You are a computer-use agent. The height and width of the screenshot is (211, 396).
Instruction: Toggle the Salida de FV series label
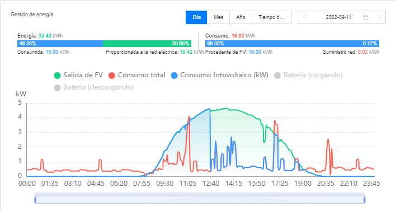click(x=83, y=75)
